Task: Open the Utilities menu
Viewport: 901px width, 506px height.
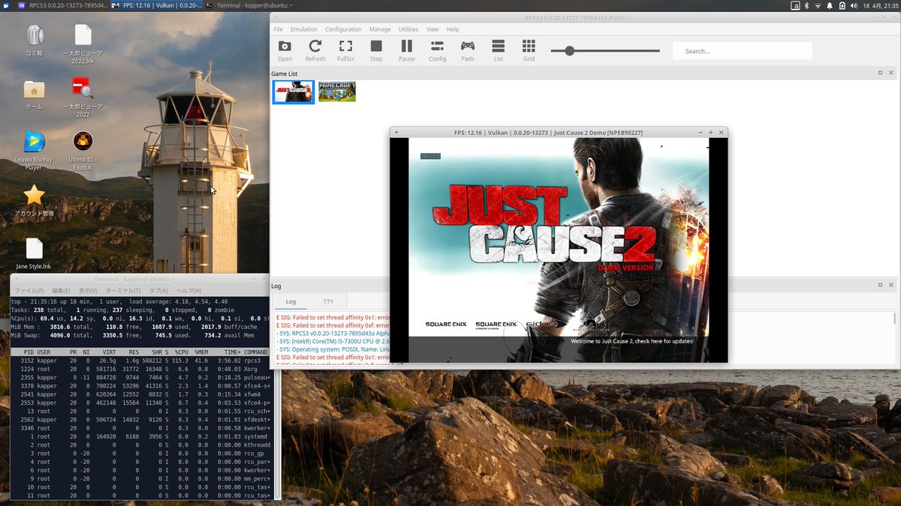Action: pos(408,29)
